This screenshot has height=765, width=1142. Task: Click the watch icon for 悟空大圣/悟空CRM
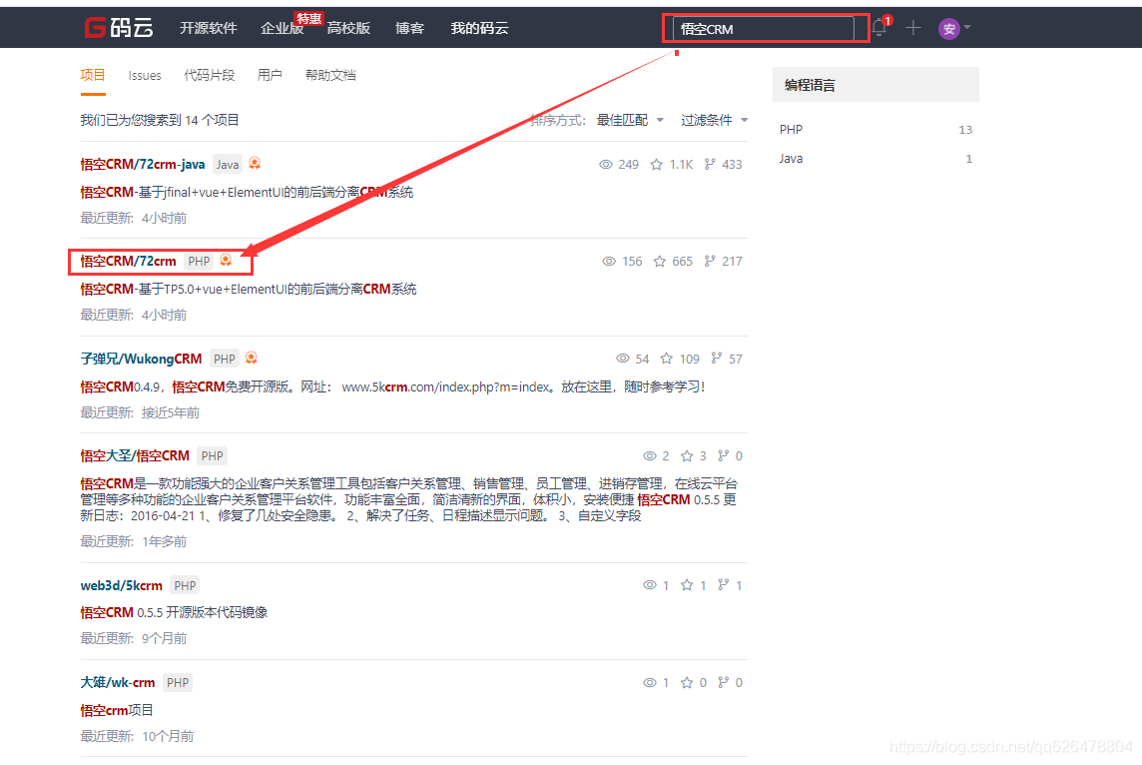[x=650, y=456]
